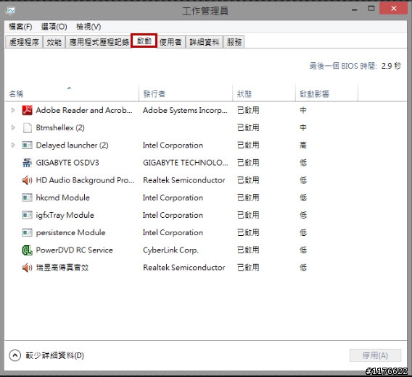This screenshot has height=377, width=412.
Task: Switch to the 詳細資料 tab
Action: pyautogui.click(x=205, y=42)
